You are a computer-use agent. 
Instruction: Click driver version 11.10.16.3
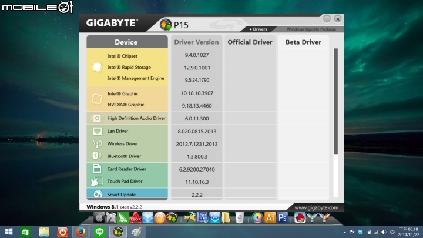coord(197,182)
